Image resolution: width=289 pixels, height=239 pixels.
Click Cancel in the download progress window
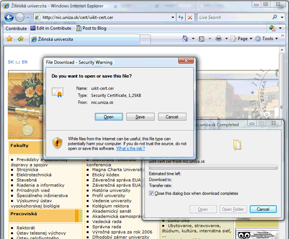tap(263, 209)
